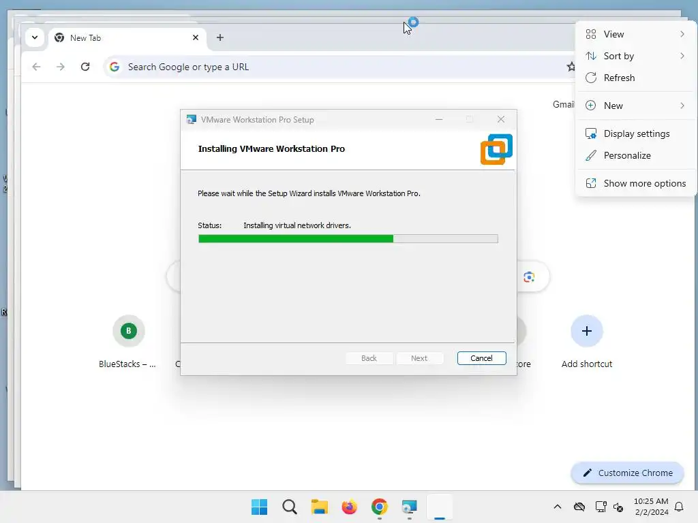The height and width of the screenshot is (523, 698).
Task: Click the muted volume tray icon
Action: [x=618, y=507]
